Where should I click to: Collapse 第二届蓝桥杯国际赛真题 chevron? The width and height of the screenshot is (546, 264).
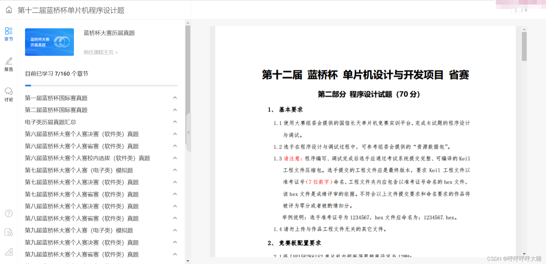[175, 110]
